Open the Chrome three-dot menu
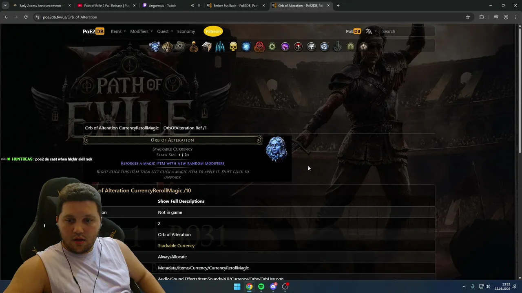This screenshot has width=522, height=293. coord(515,17)
